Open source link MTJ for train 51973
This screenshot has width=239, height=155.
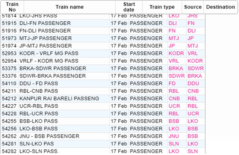coord(173,38)
